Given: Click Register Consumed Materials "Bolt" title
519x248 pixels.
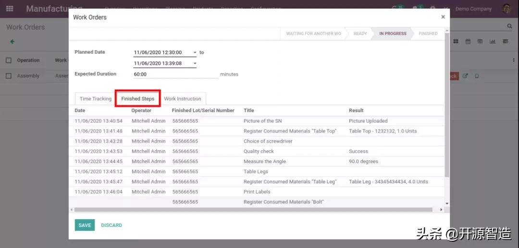Looking at the screenshot, I should click(x=284, y=202).
